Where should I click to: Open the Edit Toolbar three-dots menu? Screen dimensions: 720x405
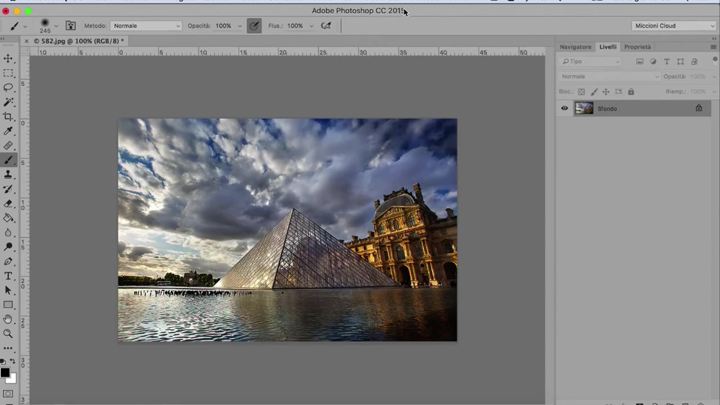point(8,349)
